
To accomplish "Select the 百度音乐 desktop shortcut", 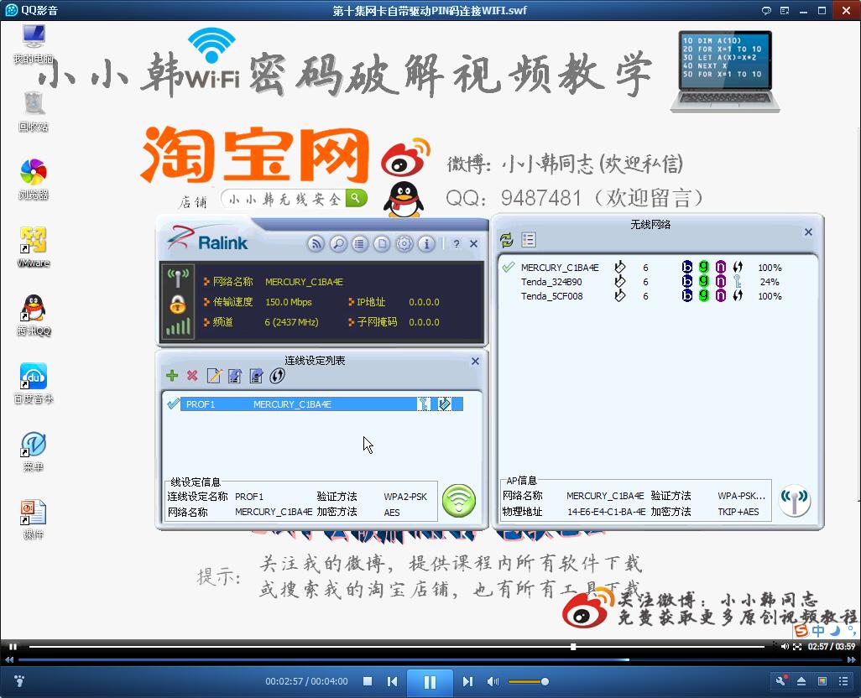I will pos(34,383).
